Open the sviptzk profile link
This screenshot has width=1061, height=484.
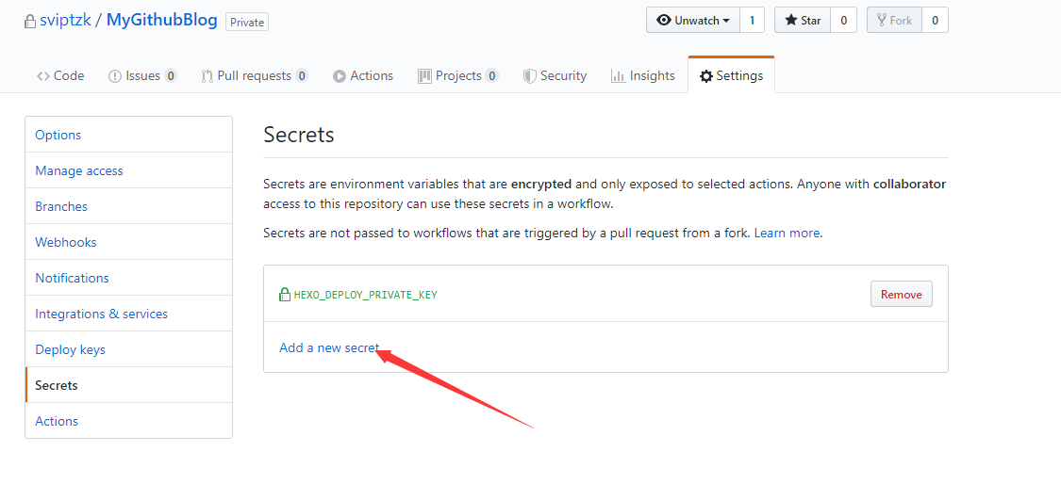[65, 21]
